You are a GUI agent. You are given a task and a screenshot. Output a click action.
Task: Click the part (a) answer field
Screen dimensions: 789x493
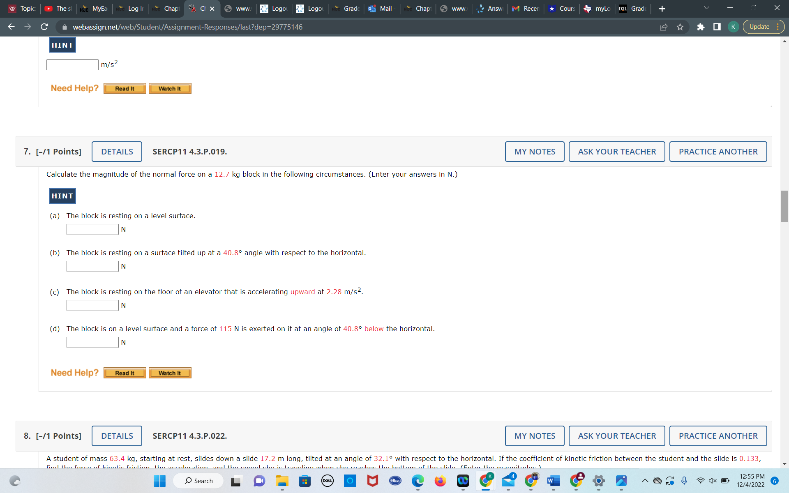tap(92, 229)
